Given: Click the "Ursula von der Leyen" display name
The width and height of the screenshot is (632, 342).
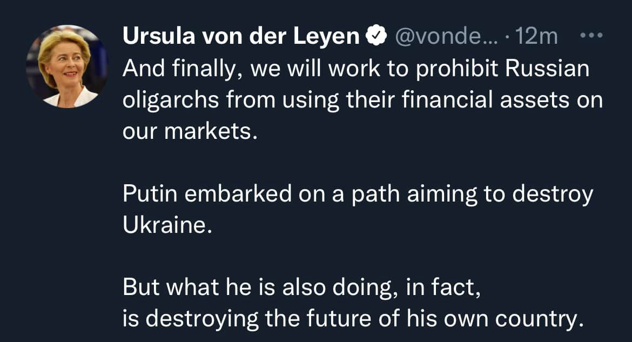Looking at the screenshot, I should (x=241, y=36).
